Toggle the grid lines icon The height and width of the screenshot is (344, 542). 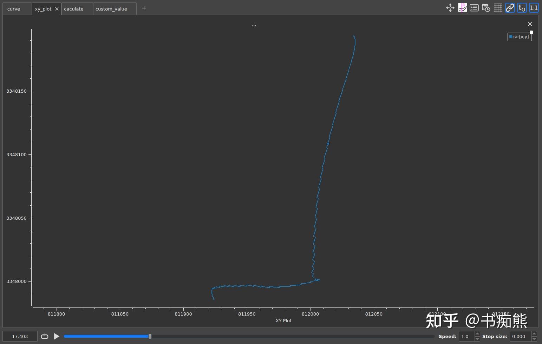pos(498,8)
